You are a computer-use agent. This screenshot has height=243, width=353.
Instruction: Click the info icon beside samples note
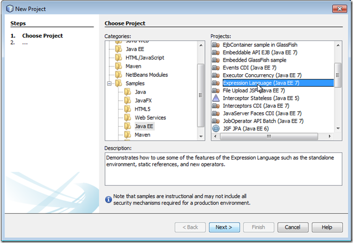[x=108, y=199]
